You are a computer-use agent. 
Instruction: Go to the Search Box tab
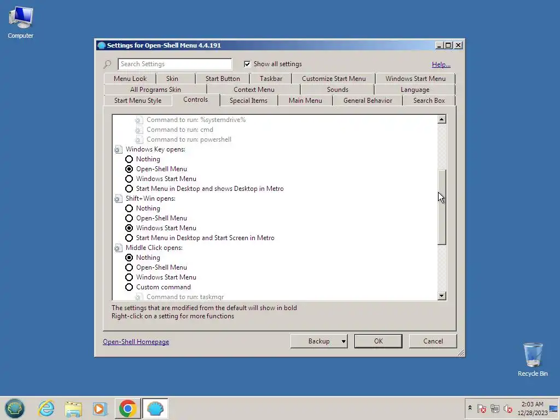(x=429, y=101)
